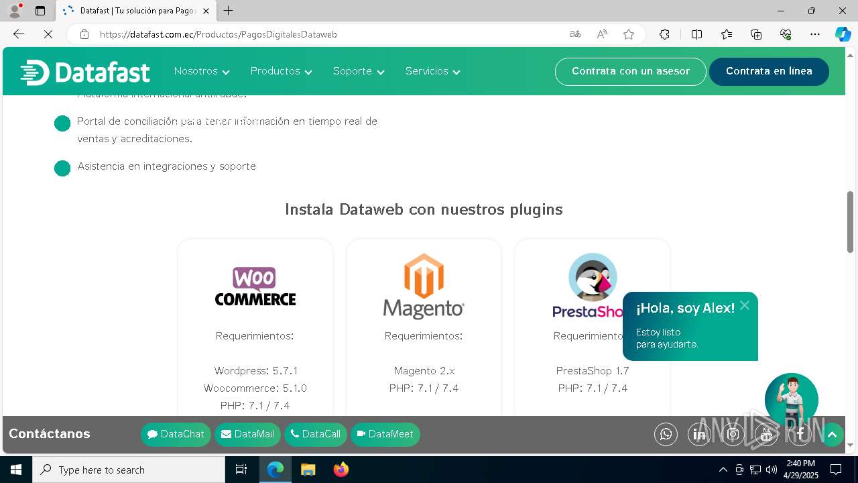
Task: Go back using browser back arrow
Action: 19,34
